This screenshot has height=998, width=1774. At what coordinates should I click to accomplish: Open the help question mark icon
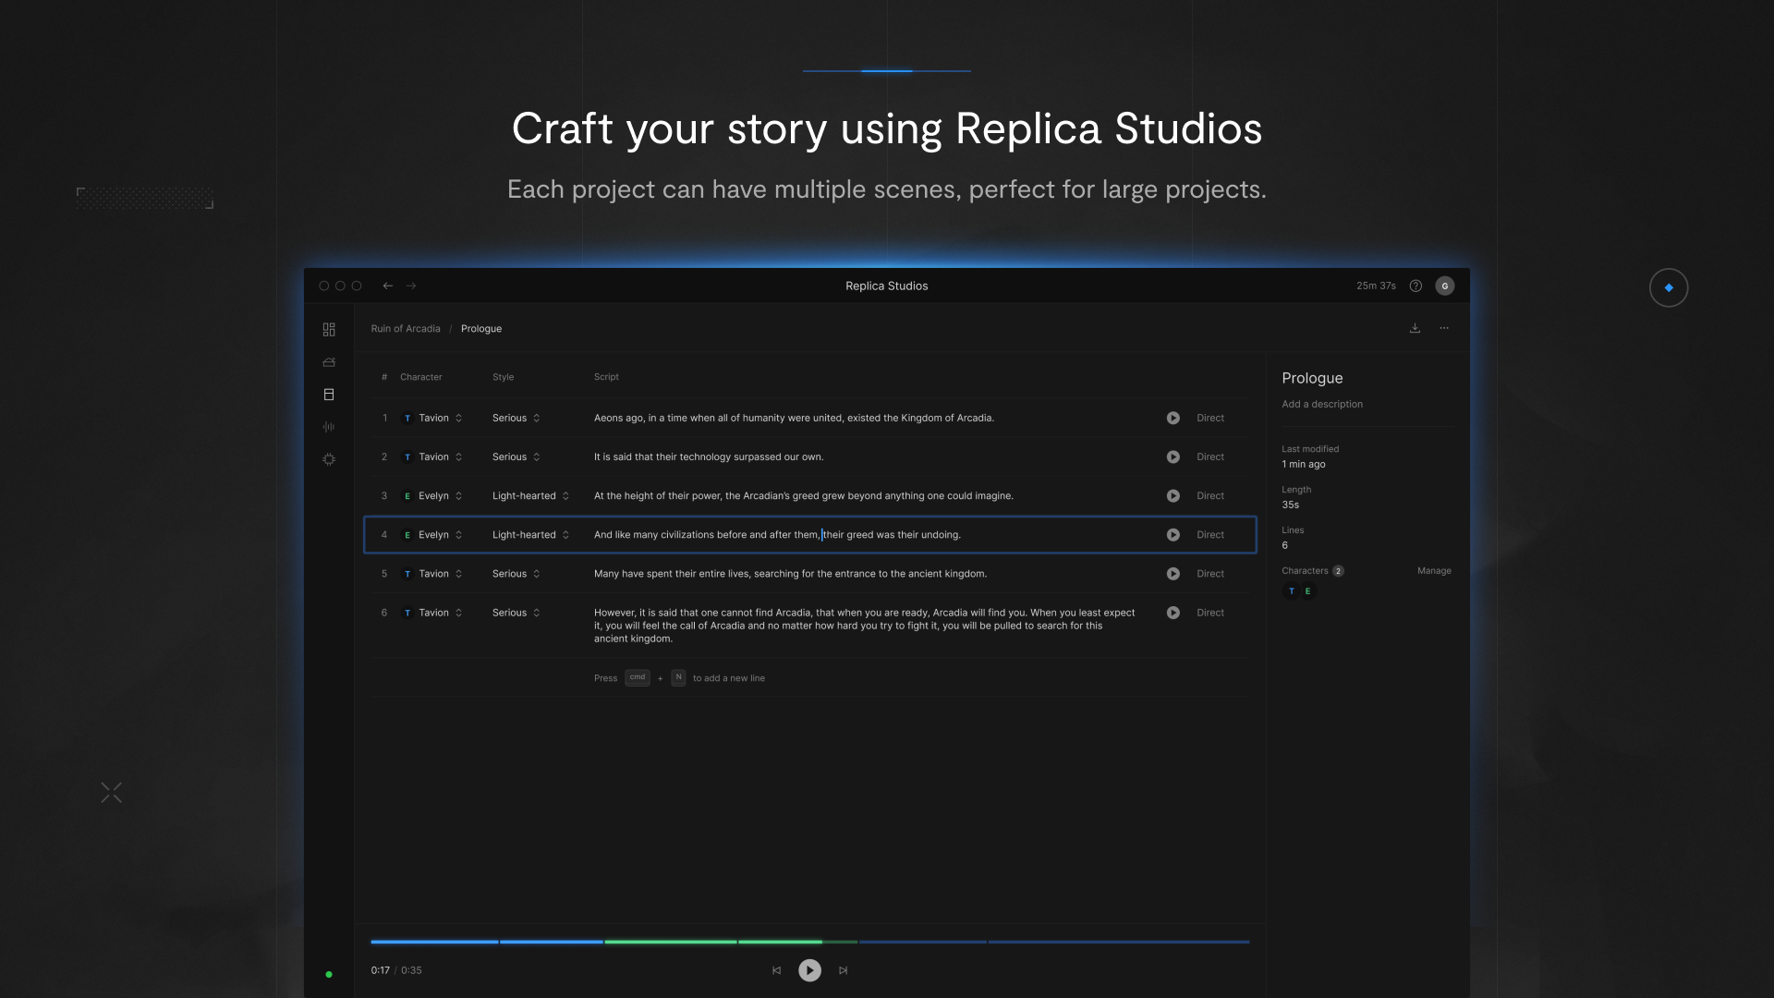point(1416,286)
